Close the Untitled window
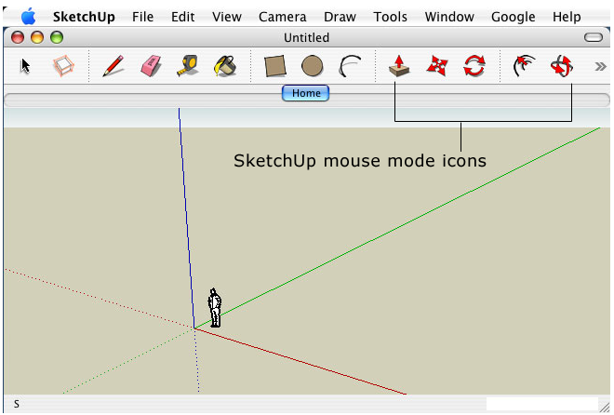Screen dimensions: 614x415 tap(18, 37)
